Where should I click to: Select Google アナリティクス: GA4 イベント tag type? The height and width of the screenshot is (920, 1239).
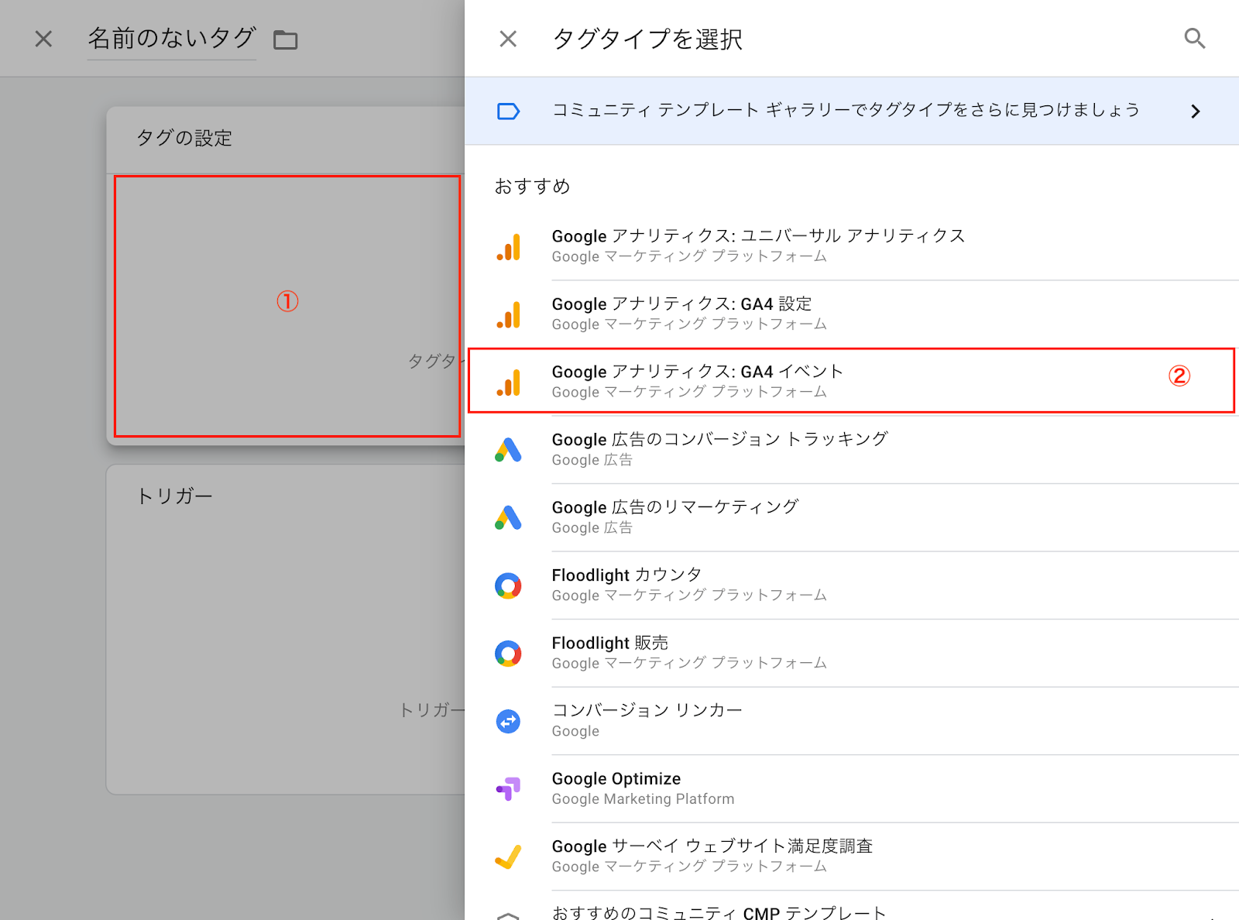852,381
